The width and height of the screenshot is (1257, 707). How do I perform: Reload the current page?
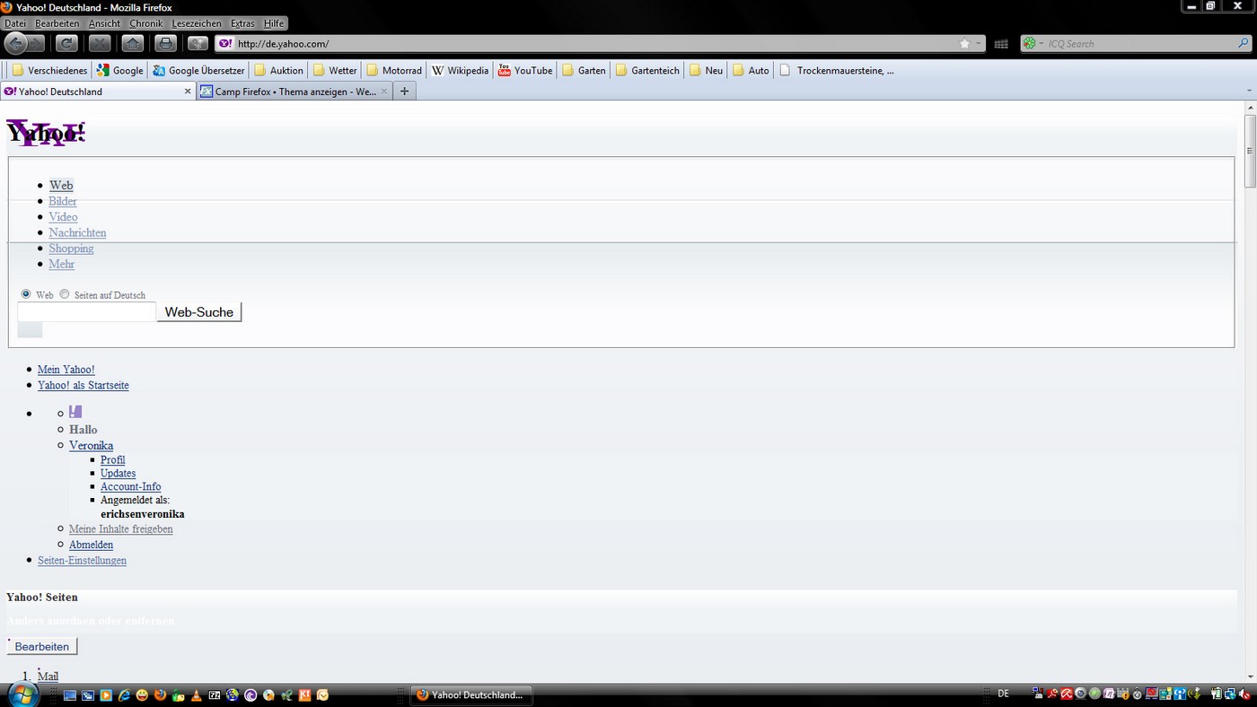(x=66, y=43)
